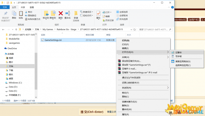This screenshot has width=205, height=116.
Task: Open the Easy access (轻松访问) dropdown
Action: 86,15
